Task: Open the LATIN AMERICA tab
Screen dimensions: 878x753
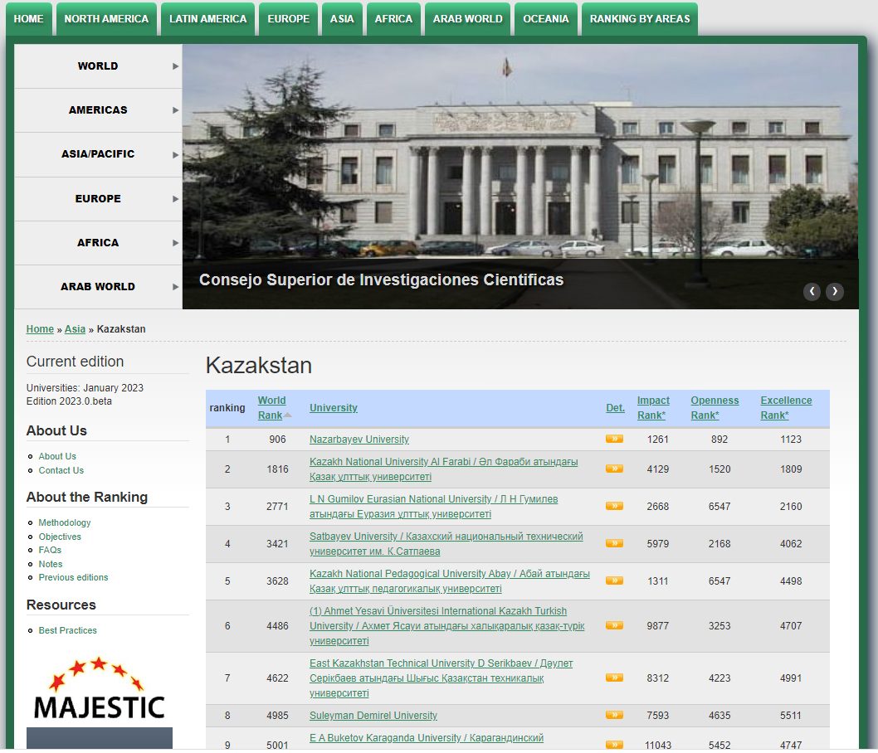Action: [207, 19]
